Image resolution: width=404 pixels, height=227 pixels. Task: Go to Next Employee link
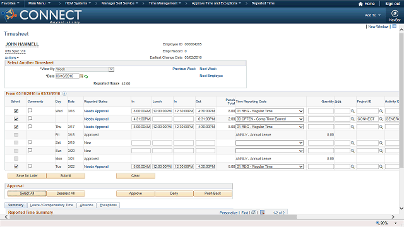tap(211, 76)
